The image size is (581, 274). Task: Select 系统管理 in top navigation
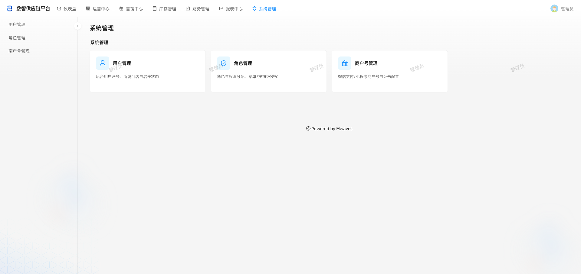pos(264,8)
